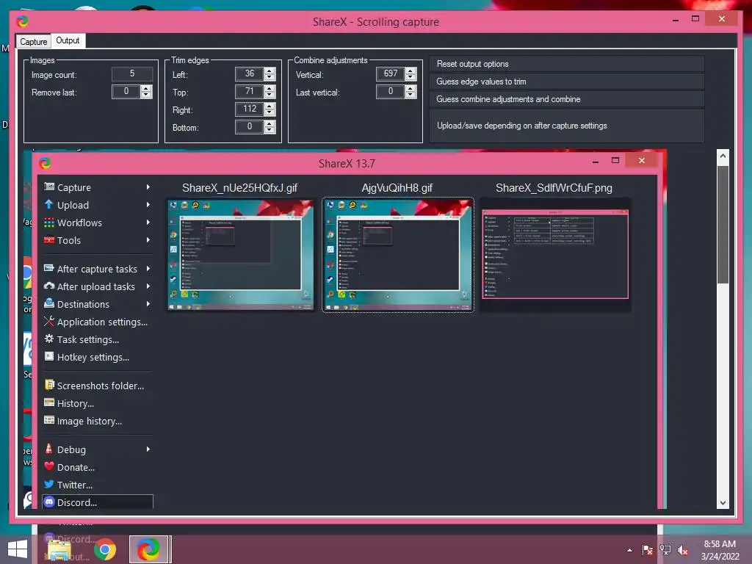Expand the After upload tasks submenu arrow
The height and width of the screenshot is (564, 752).
[148, 286]
